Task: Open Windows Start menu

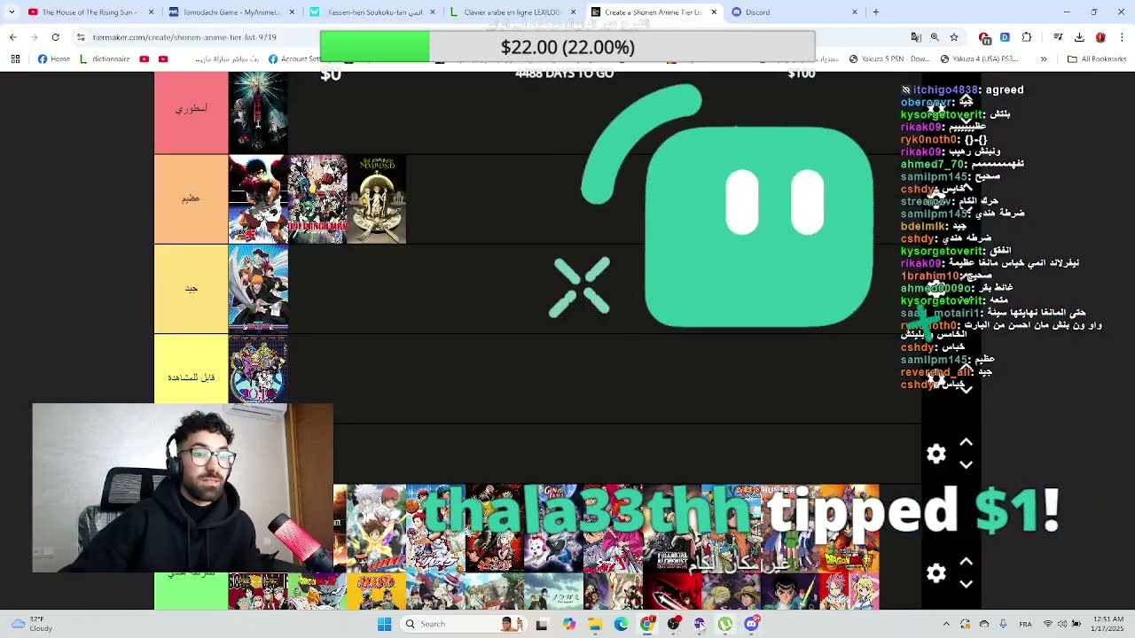Action: point(384,624)
